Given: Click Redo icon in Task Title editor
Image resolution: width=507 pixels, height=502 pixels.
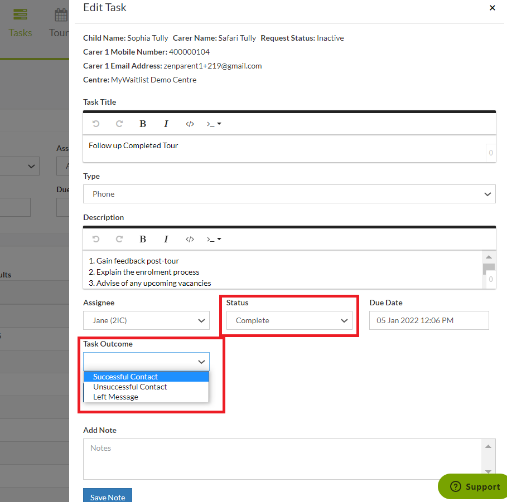Looking at the screenshot, I should [x=119, y=124].
